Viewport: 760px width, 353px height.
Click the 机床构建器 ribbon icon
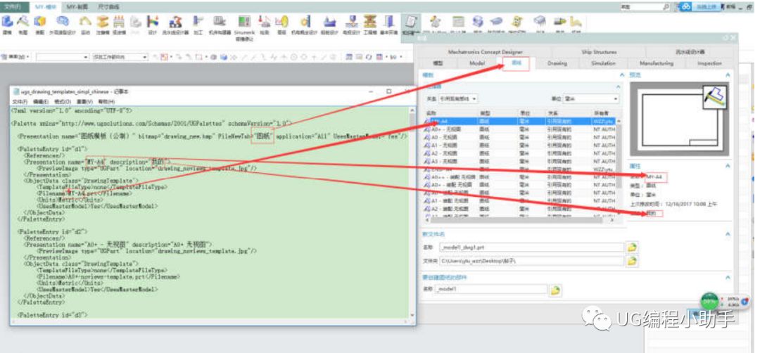220,24
